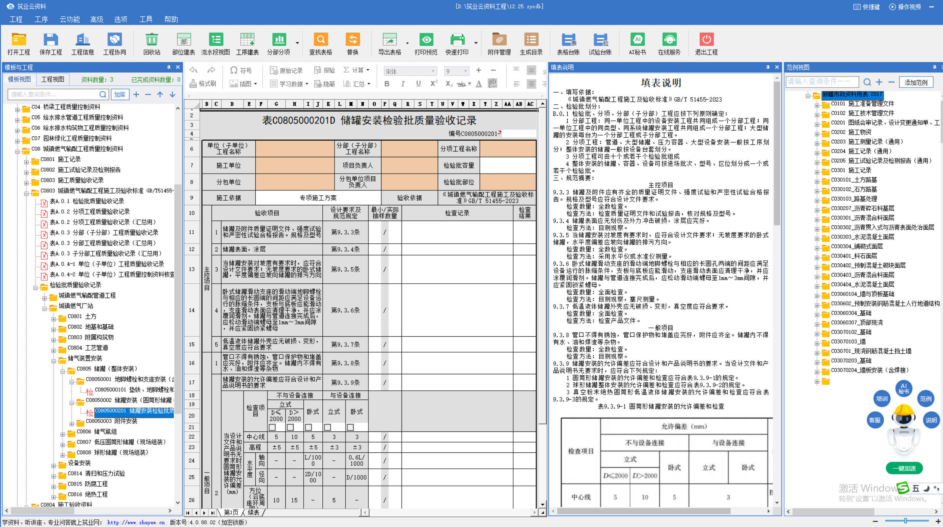Open the 云功能 menu
Viewport: 943px width, 527px height.
[69, 19]
